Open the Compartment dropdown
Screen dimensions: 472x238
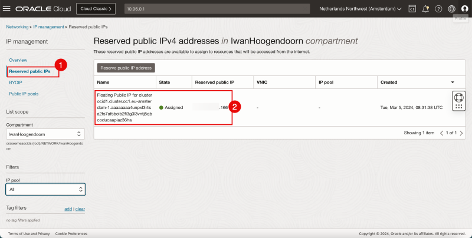[x=45, y=135]
